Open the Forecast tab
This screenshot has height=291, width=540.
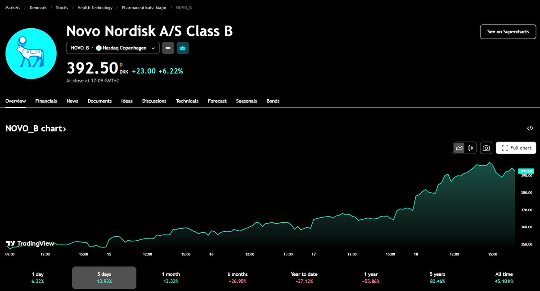(217, 101)
